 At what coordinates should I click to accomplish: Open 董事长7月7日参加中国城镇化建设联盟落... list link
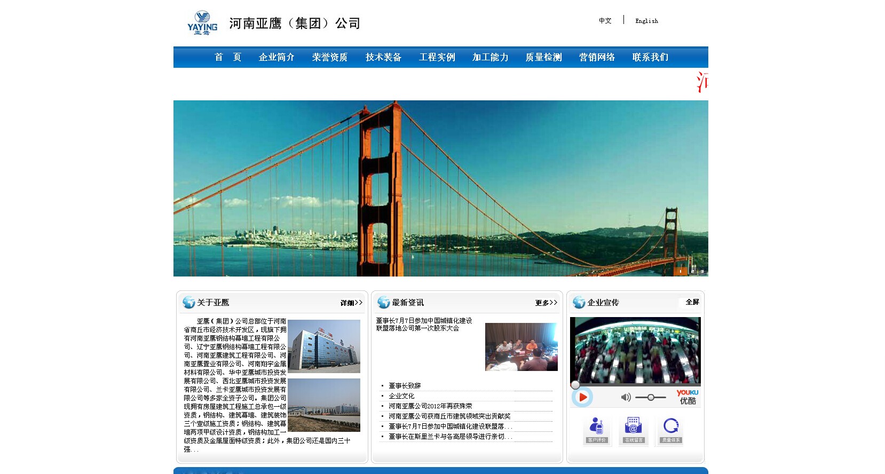[x=451, y=426]
